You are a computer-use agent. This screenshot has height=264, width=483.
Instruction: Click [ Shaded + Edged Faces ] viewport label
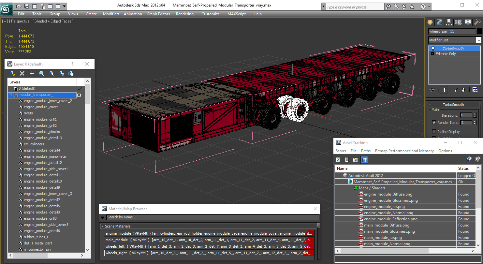pyautogui.click(x=53, y=21)
